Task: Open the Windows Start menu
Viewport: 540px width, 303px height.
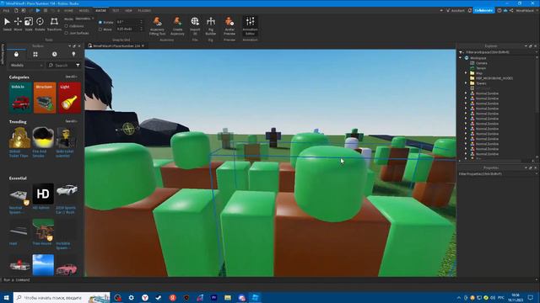Action: [6, 297]
